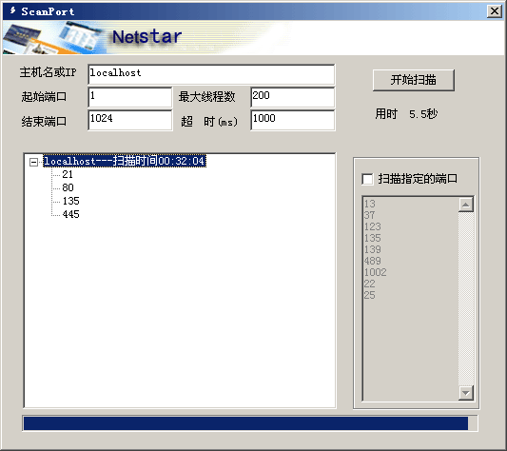Click the ScanPort title bar lightning icon

click(12, 10)
